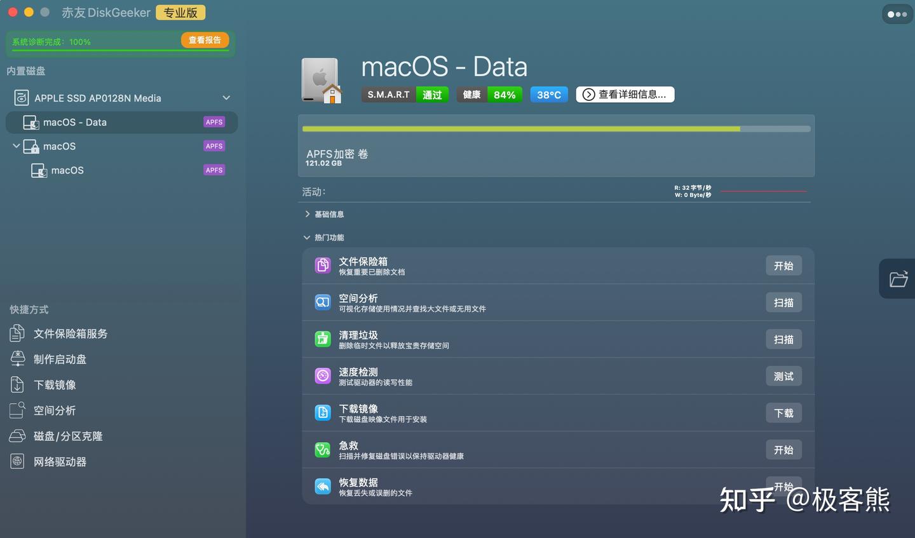Screen dimensions: 915x538
Task: Click the APPLE SSD disk drive icon
Action: [x=22, y=98]
